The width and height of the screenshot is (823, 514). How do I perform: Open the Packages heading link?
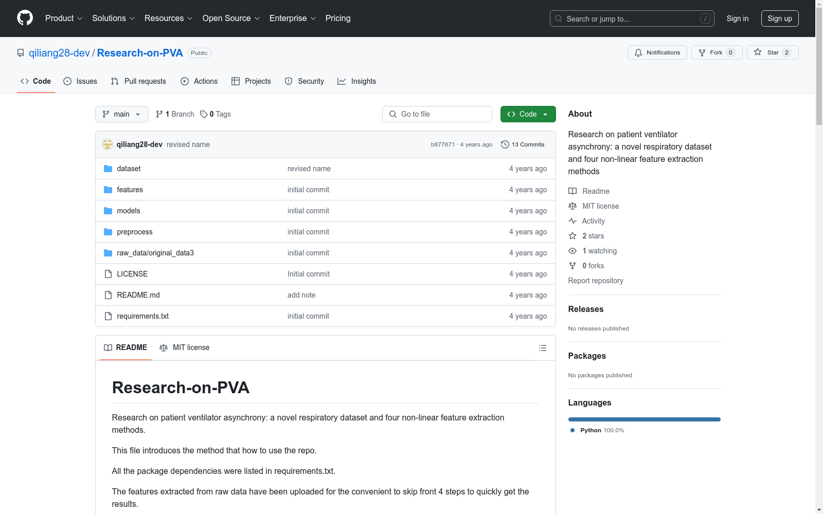pos(587,356)
